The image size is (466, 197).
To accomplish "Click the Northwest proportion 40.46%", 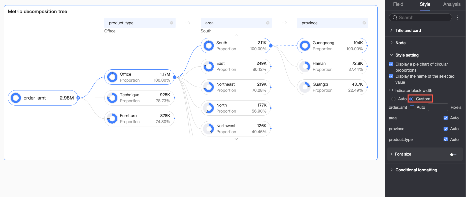I will [x=259, y=132].
